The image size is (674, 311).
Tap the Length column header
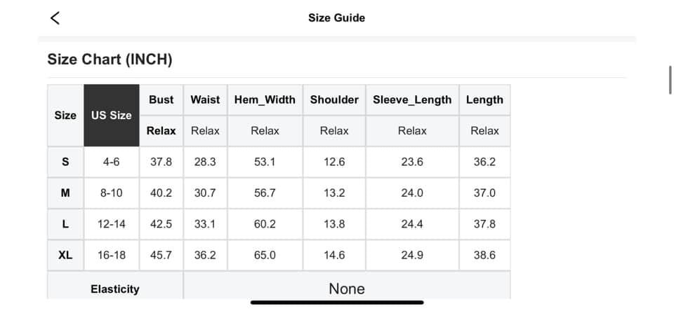[x=484, y=99]
